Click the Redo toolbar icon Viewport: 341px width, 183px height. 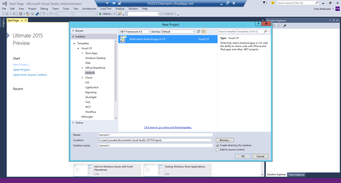[51, 14]
